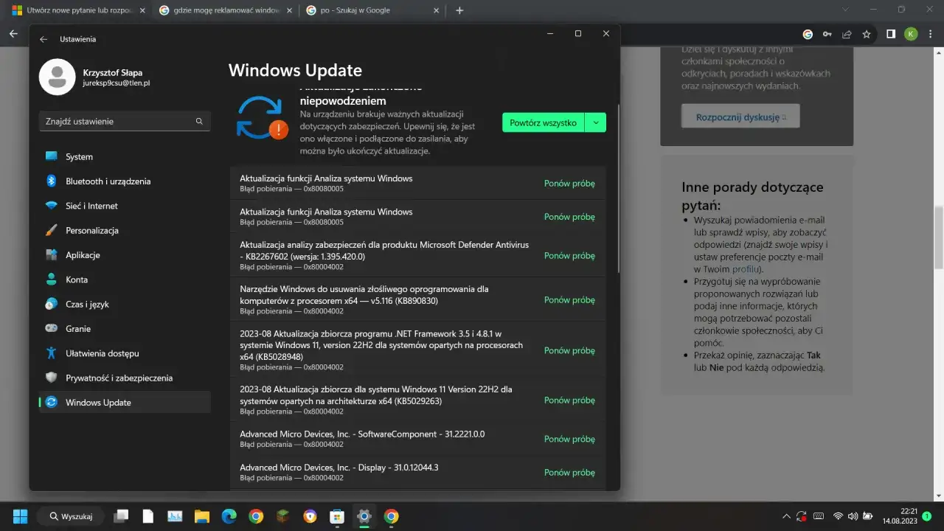The width and height of the screenshot is (944, 531).
Task: Show hidden tray icons chevron
Action: pos(786,516)
